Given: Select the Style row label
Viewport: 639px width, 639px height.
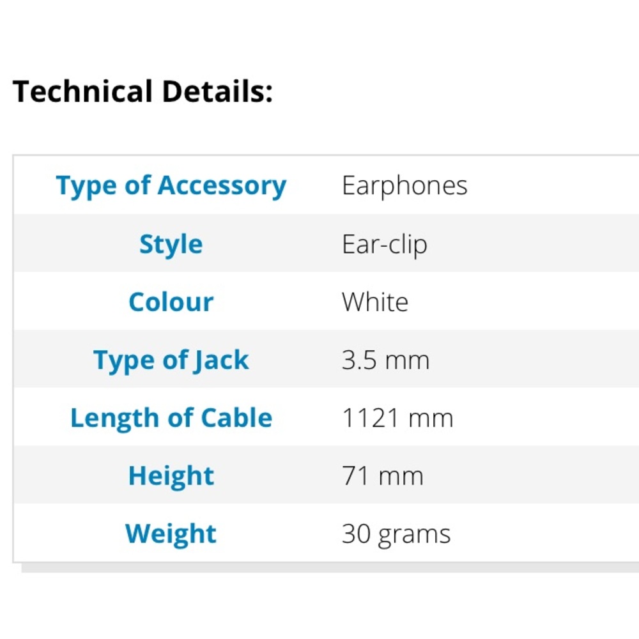Looking at the screenshot, I should [171, 245].
